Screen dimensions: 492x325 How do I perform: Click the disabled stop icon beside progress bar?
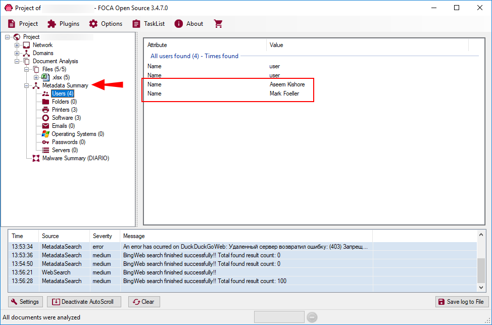click(x=312, y=317)
